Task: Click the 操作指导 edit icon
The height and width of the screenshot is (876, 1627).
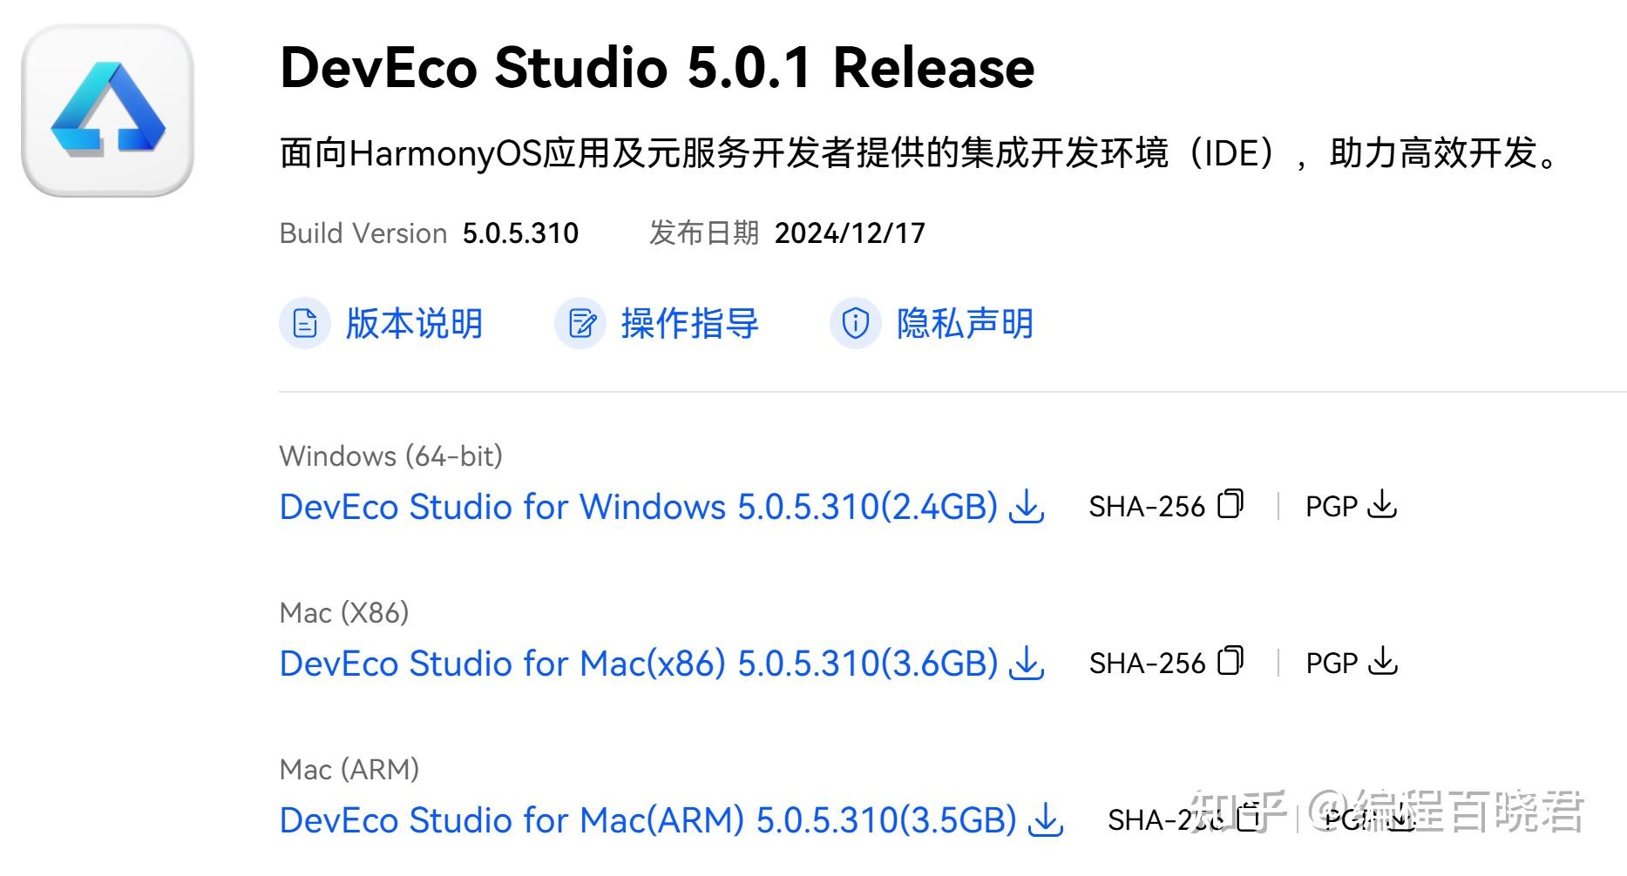Action: (580, 323)
